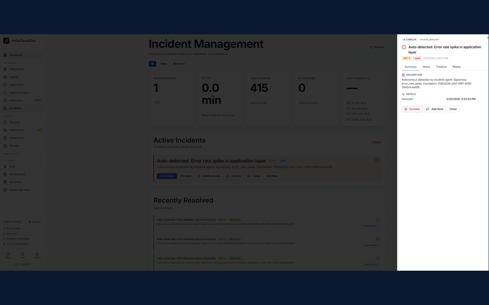Click Add Note in the detail drawer
The image size is (489, 305).
[x=434, y=109]
